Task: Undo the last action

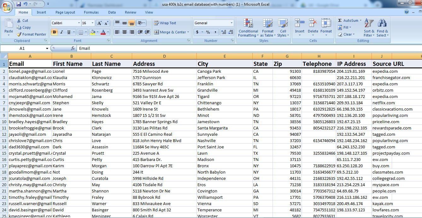Action: click(26, 4)
